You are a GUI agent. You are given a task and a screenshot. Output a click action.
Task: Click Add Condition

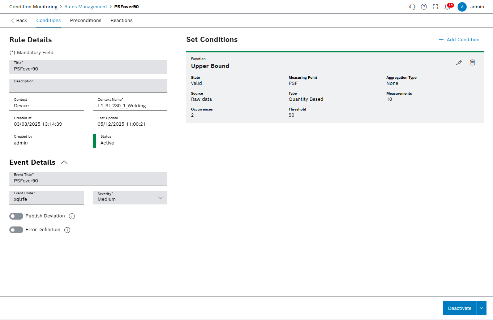(459, 40)
